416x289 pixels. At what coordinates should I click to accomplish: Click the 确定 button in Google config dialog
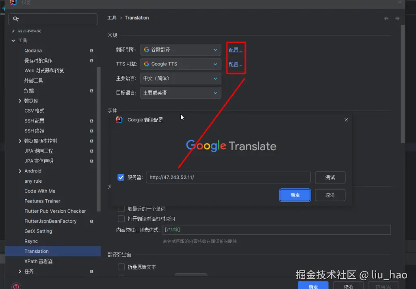tap(295, 195)
